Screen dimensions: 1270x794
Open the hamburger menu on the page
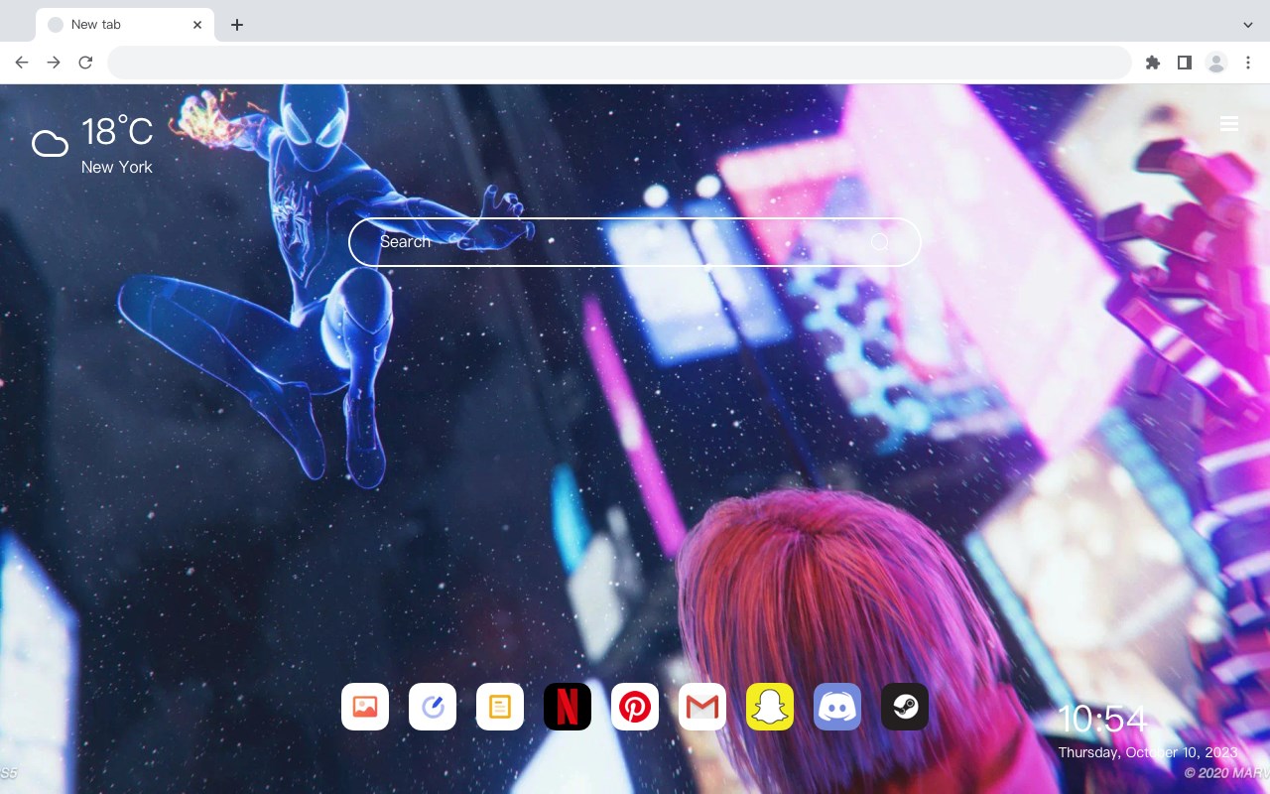tap(1229, 124)
